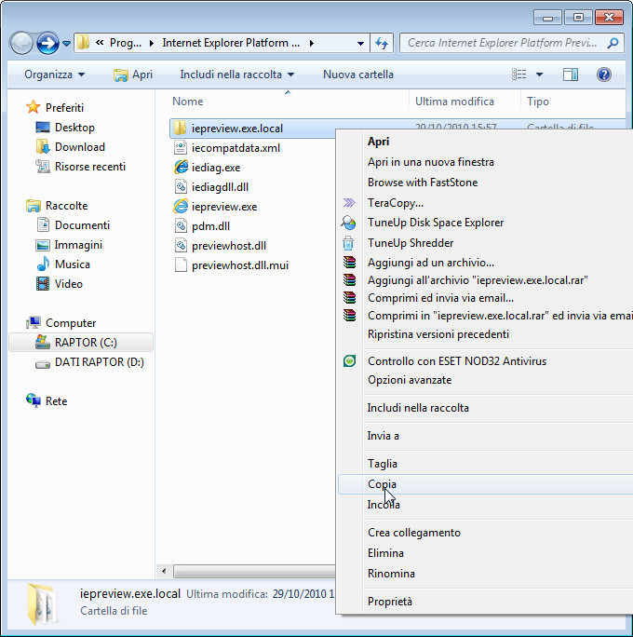Choose Invia a entry
The width and height of the screenshot is (633, 637).
pos(383,436)
